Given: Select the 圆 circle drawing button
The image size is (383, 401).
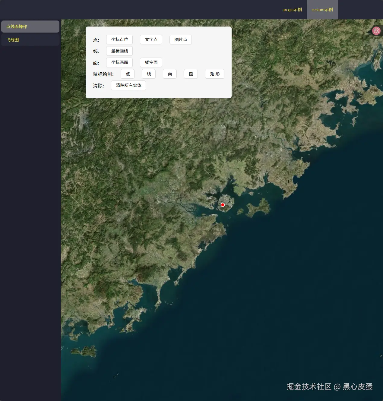Looking at the screenshot, I should coord(191,74).
